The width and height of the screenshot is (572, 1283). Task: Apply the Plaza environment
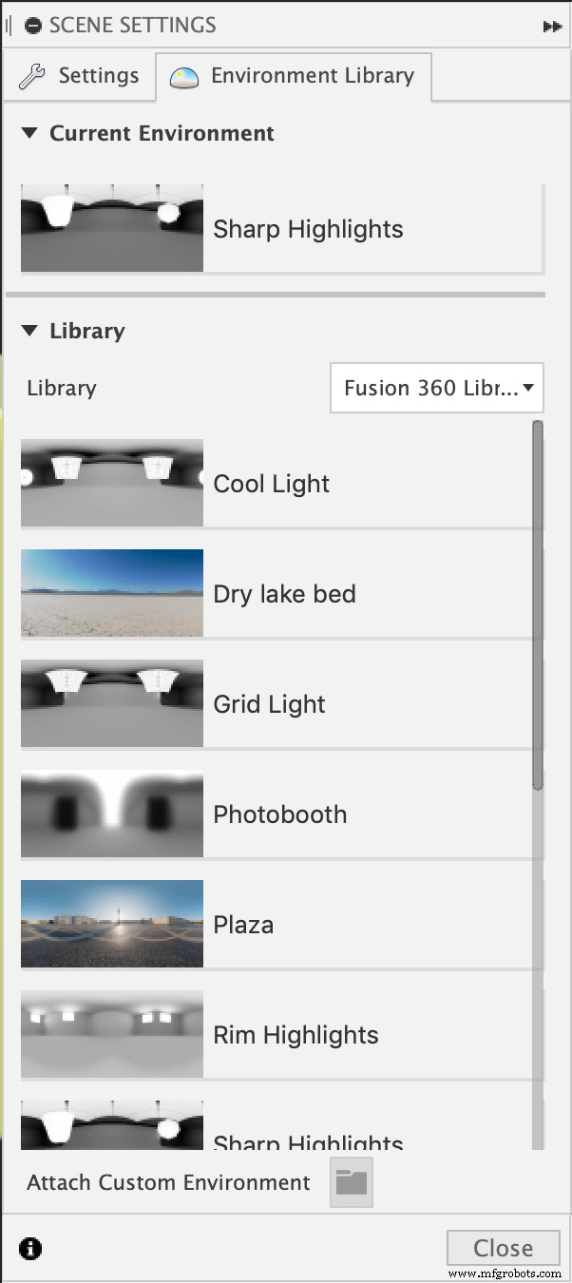point(111,923)
